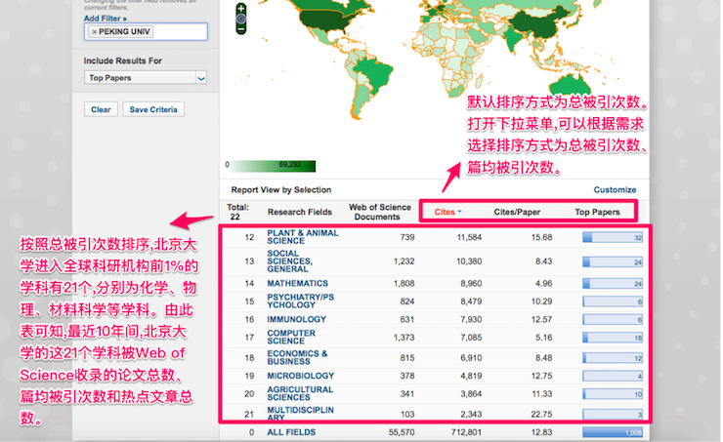Open the IMMUNOLOGY field link
Viewport: 723px width, 442px height.
coord(296,319)
